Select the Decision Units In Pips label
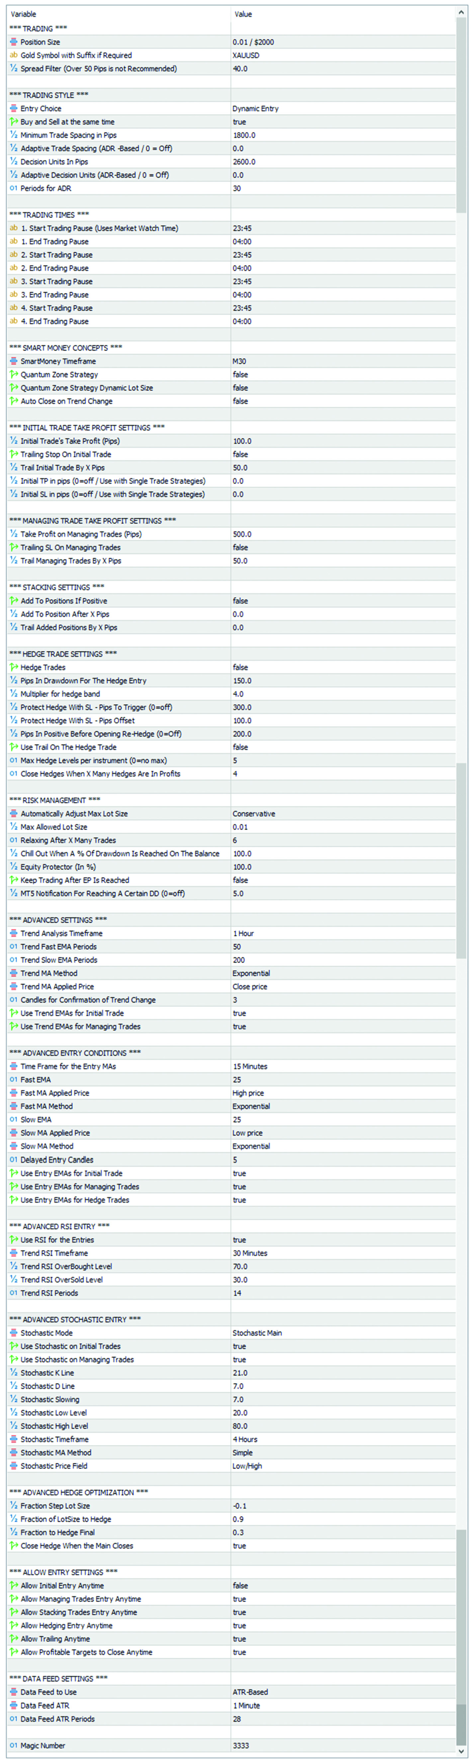The height and width of the screenshot is (1763, 473). [x=54, y=162]
